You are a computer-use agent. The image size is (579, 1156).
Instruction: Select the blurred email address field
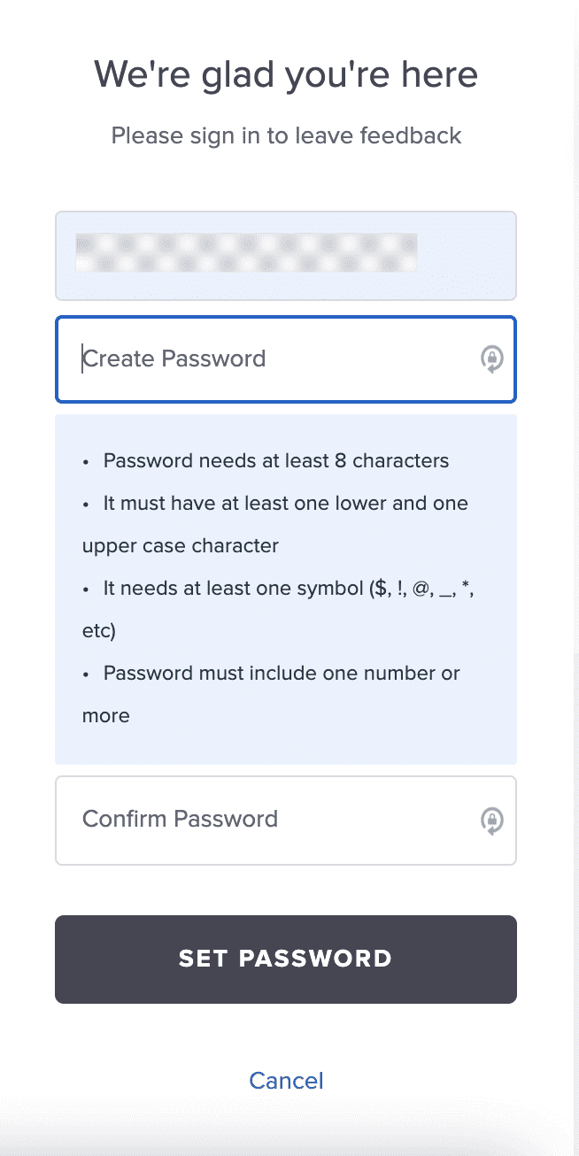[285, 255]
